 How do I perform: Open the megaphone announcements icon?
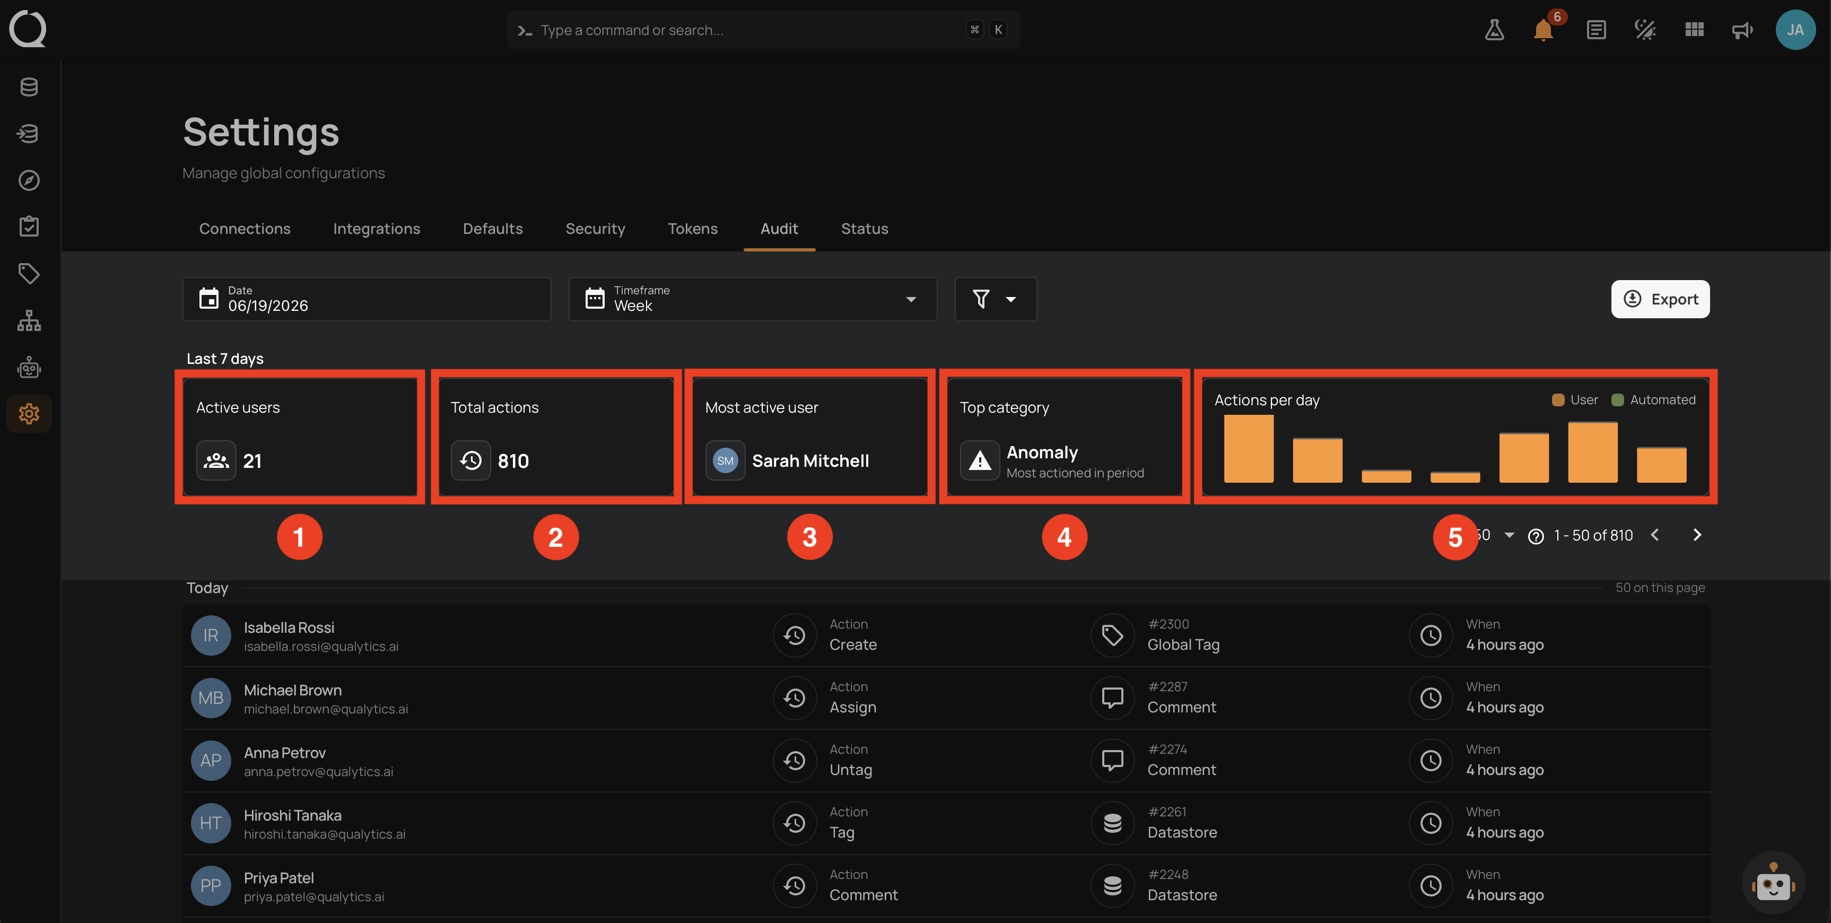[1742, 30]
